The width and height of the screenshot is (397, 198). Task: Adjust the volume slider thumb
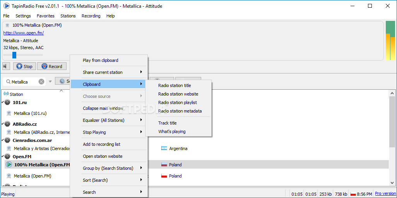(x=14, y=55)
